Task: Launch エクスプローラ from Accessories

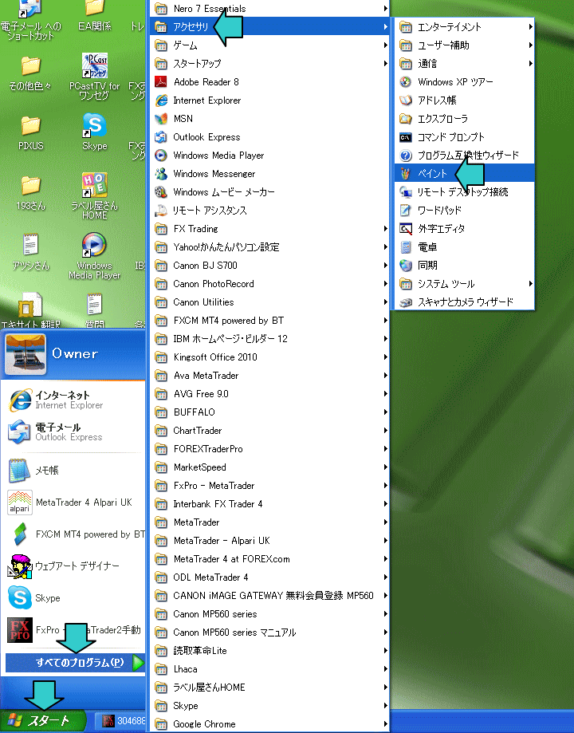Action: click(x=464, y=118)
